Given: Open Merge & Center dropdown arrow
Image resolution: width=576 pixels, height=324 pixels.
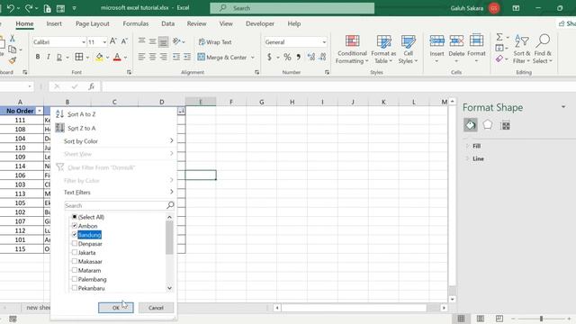Looking at the screenshot, I should click(252, 58).
